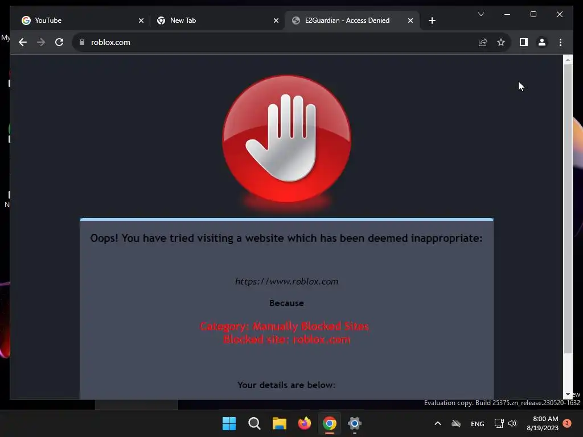Open File Explorer from the taskbar
Image resolution: width=583 pixels, height=437 pixels.
(279, 423)
